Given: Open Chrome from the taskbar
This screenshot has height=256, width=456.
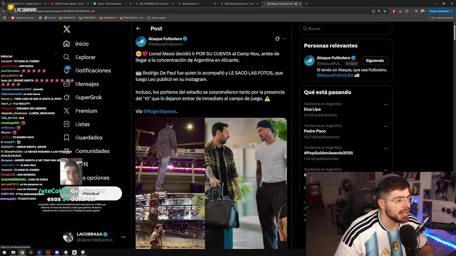Looking at the screenshot, I should coord(22,252).
